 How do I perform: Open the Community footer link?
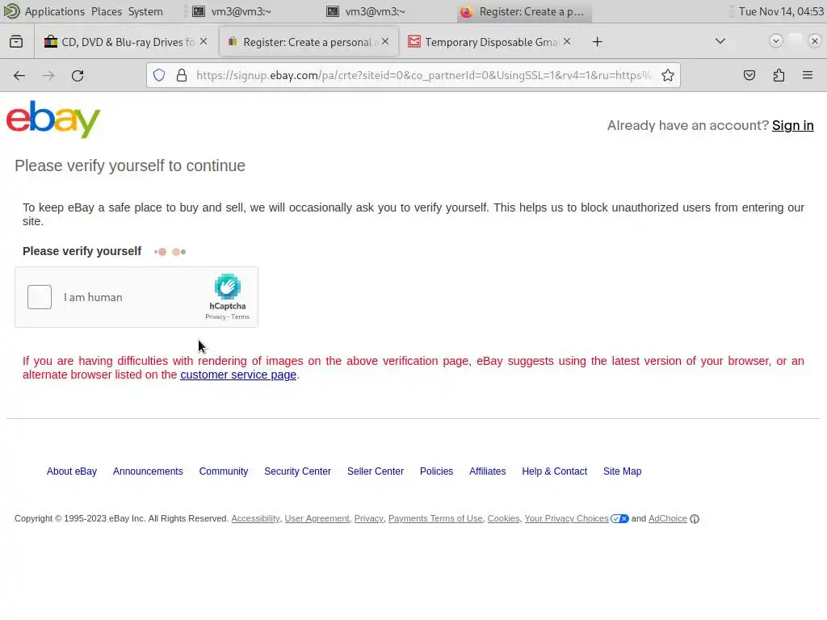(x=224, y=471)
